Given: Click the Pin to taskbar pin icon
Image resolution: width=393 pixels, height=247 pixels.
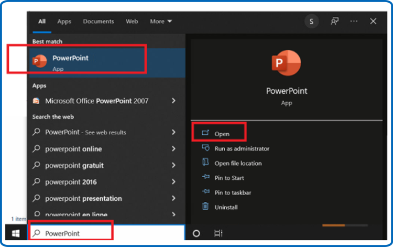Looking at the screenshot, I should tap(206, 191).
